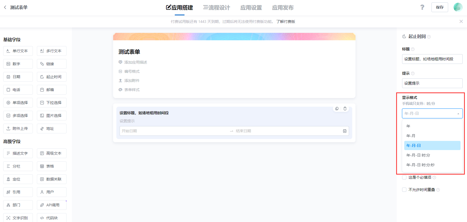
Task: Add a 单项选择 field
Action: coord(18,103)
